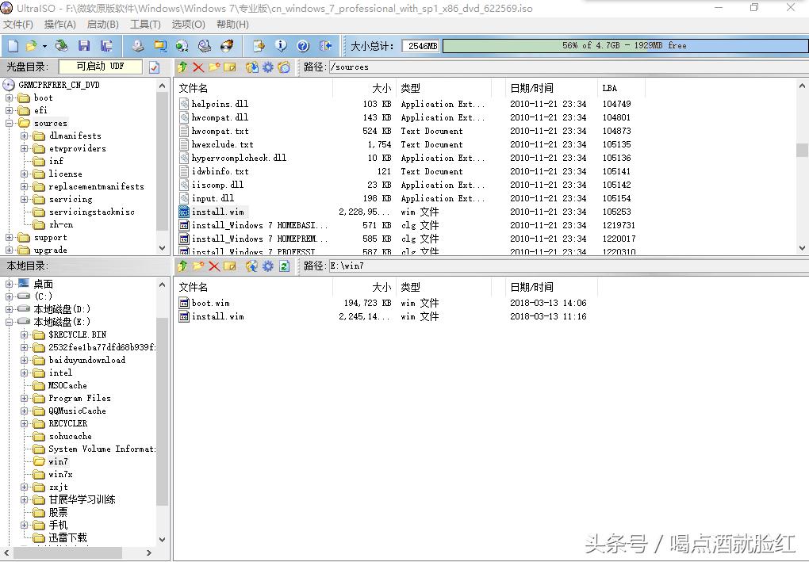The image size is (809, 562).
Task: Open the settings gear in the disc panel
Action: click(267, 67)
